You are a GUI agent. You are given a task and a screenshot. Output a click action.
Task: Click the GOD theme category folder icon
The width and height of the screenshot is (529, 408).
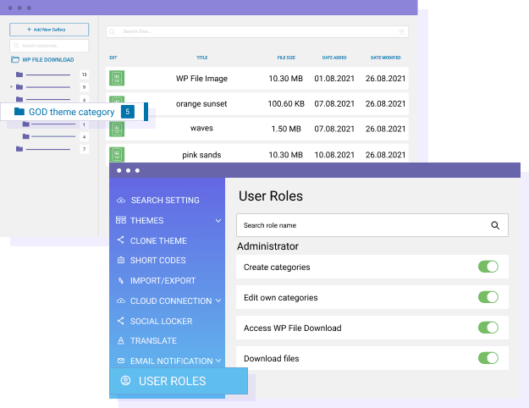click(19, 112)
